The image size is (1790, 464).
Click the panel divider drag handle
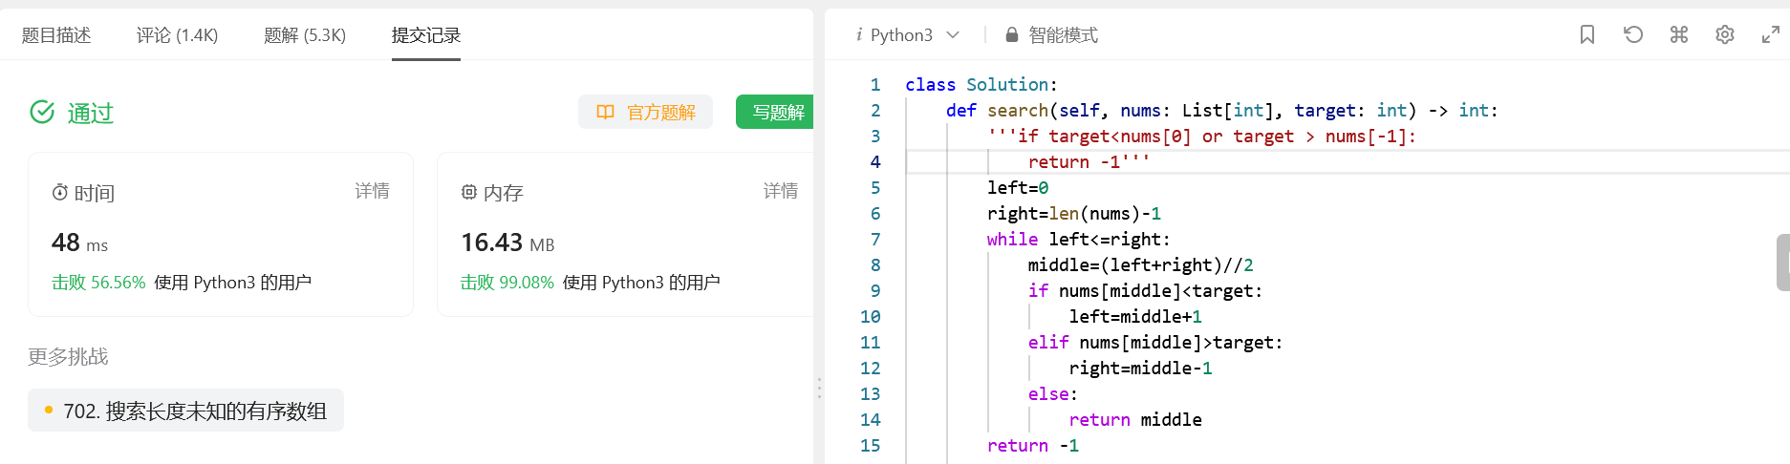(819, 388)
